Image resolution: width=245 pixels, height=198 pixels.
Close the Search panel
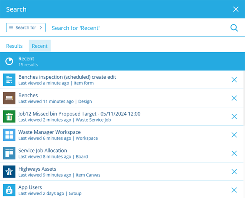pyautogui.click(x=236, y=9)
